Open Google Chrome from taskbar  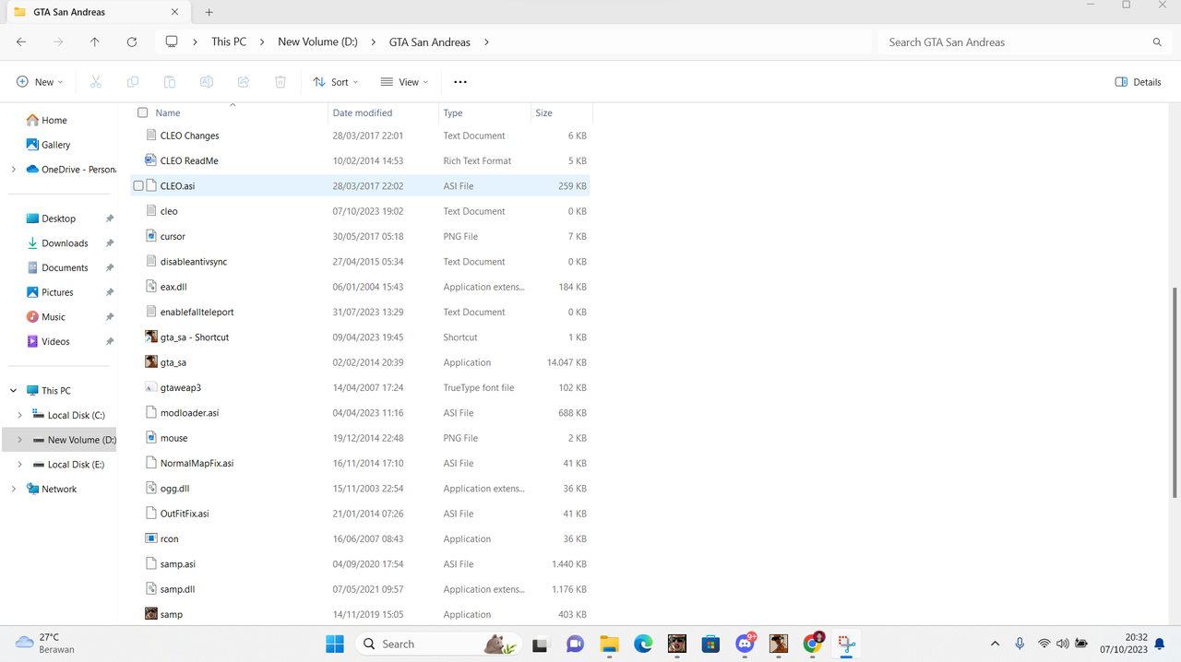813,644
